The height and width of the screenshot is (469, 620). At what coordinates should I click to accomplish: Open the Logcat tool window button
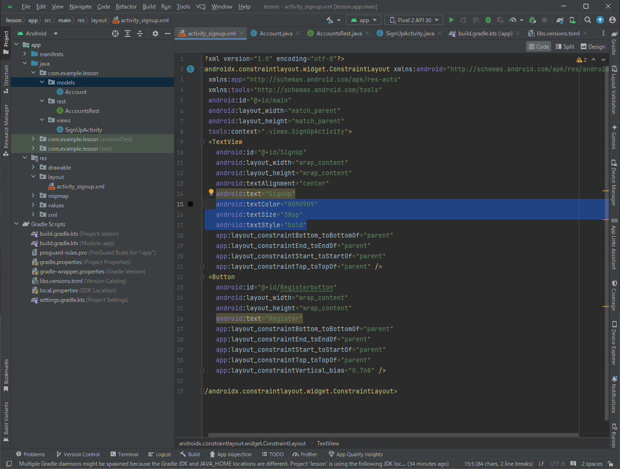[159, 454]
